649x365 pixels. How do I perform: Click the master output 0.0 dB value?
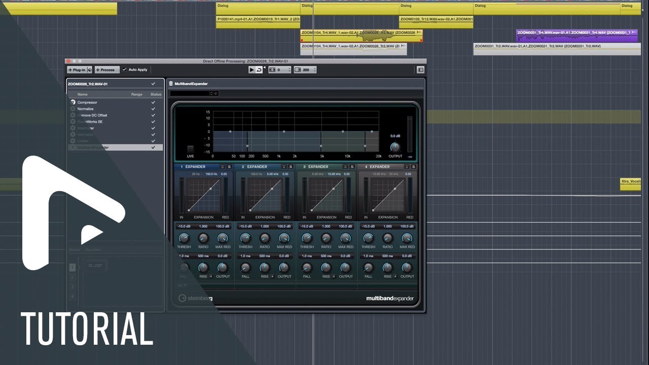point(395,136)
